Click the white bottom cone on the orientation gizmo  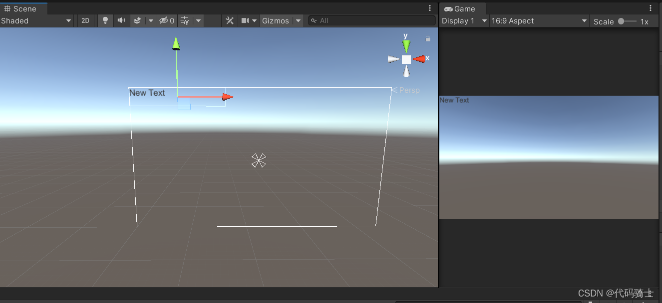pos(406,71)
